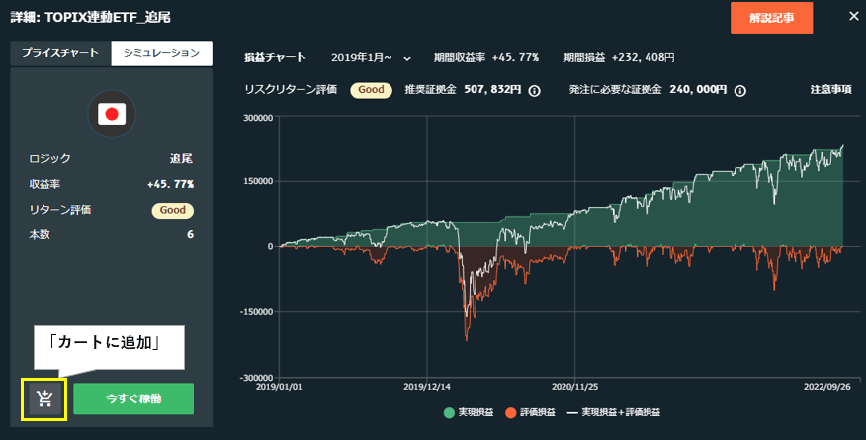This screenshot has height=440, width=866.
Task: Click the 期間収益率 +45.77% value
Action: coord(515,57)
